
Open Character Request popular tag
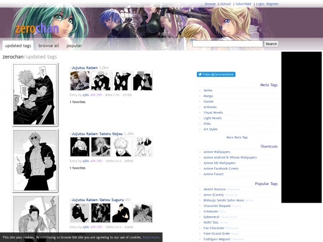(217, 206)
